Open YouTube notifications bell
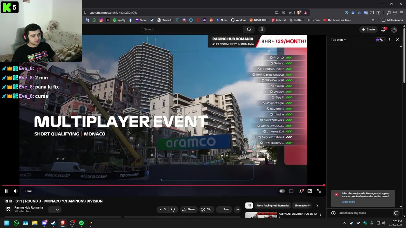 [383, 29]
